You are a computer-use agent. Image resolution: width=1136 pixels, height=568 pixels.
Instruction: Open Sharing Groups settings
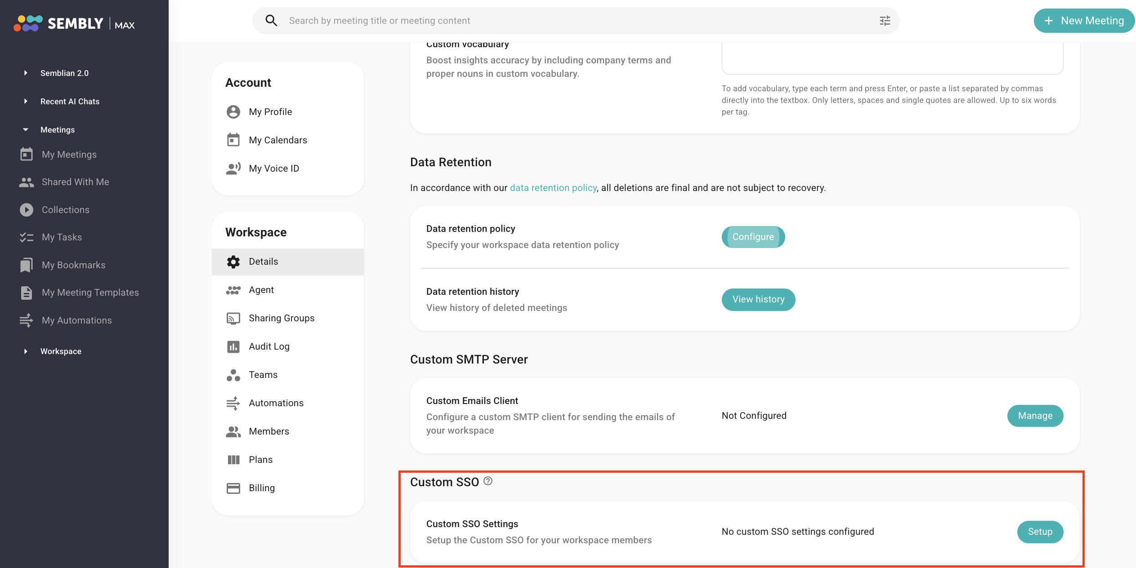[288, 318]
